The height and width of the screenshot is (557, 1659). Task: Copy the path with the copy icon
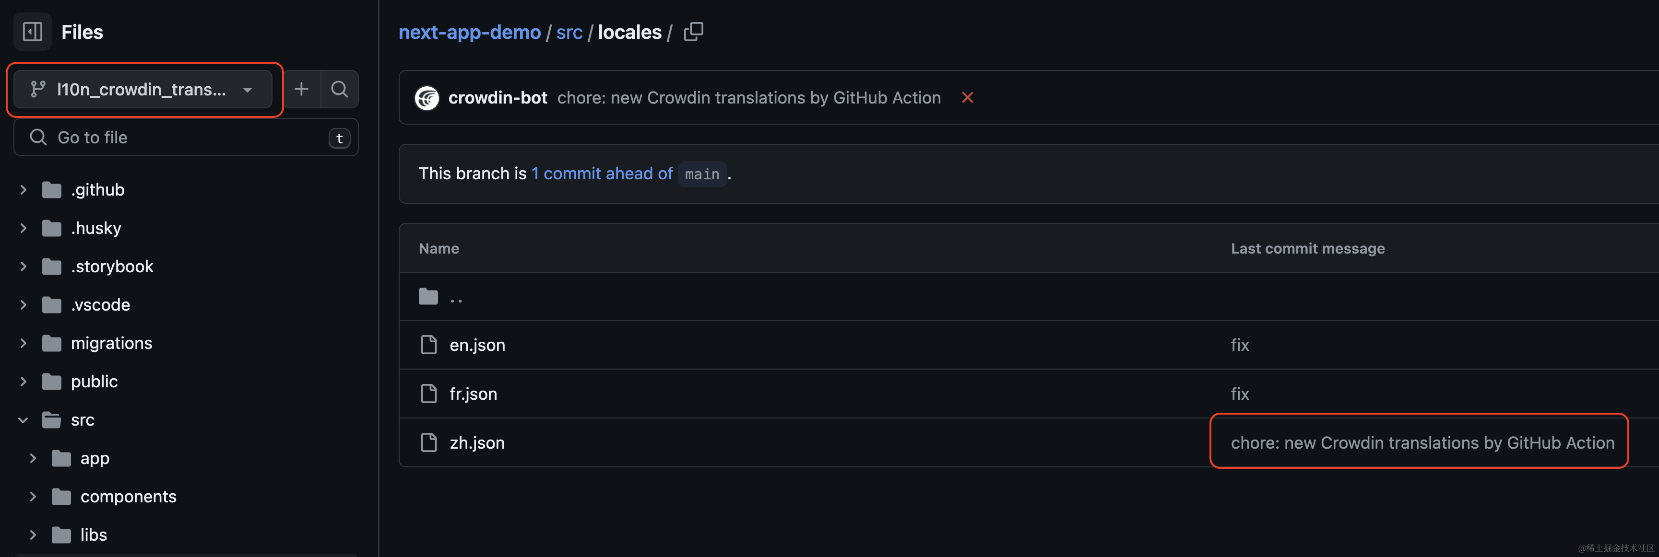tap(694, 32)
